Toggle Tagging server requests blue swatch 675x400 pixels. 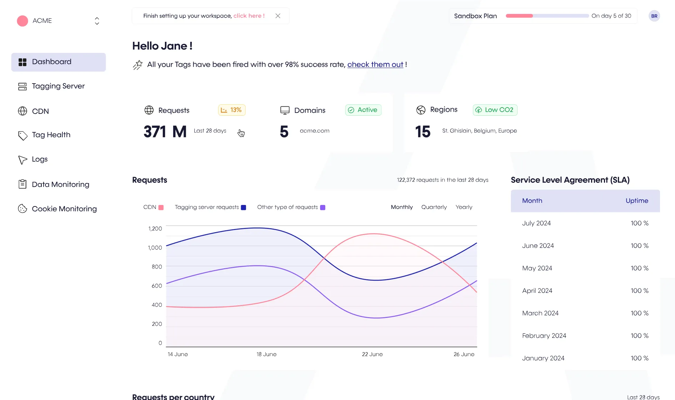coord(244,207)
